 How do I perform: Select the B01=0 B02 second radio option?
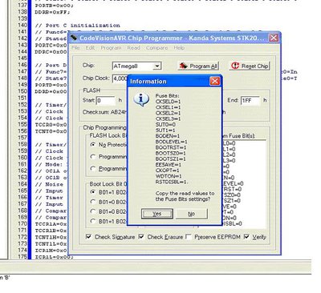pyautogui.click(x=93, y=202)
